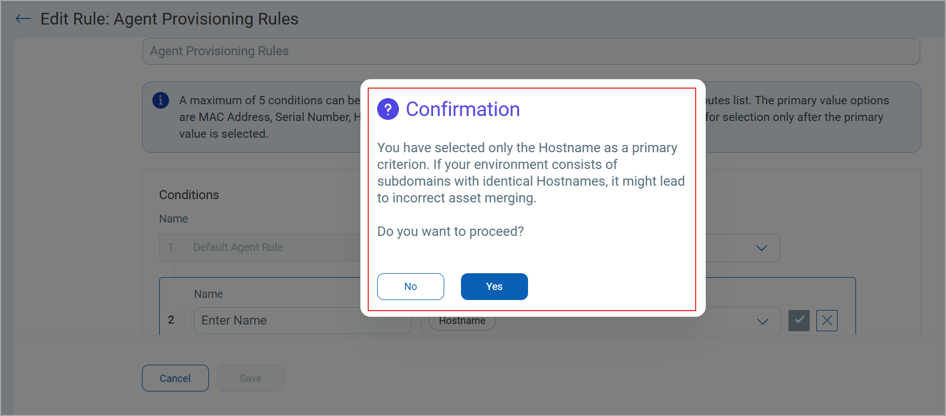Discard condition 2 with the X icon
946x416 pixels.
(827, 321)
